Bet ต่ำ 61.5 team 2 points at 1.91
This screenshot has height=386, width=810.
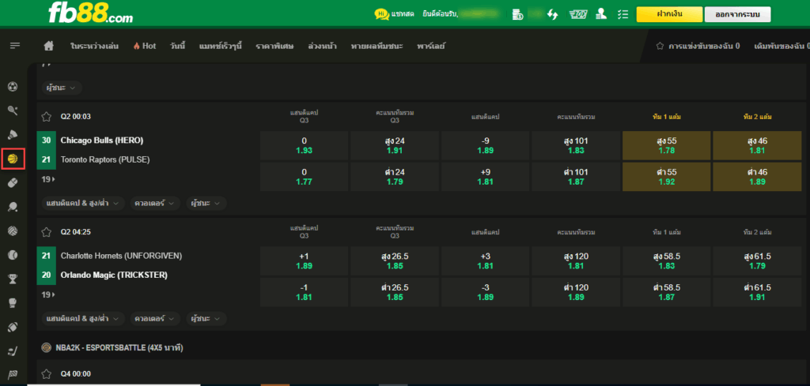(759, 292)
